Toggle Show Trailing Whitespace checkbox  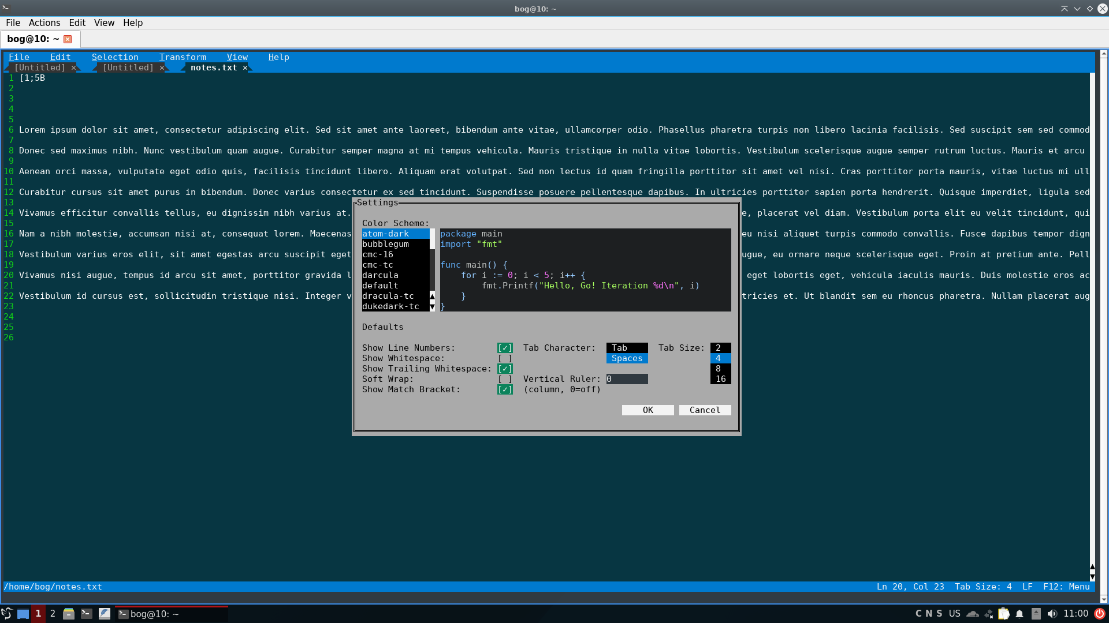click(x=505, y=369)
